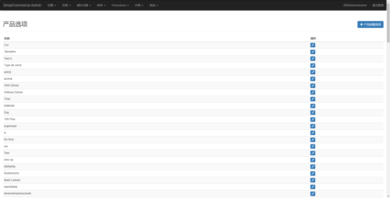The height and width of the screenshot is (198, 390).
Task: Edit the denemehazirsecenek option
Action: pyautogui.click(x=313, y=194)
